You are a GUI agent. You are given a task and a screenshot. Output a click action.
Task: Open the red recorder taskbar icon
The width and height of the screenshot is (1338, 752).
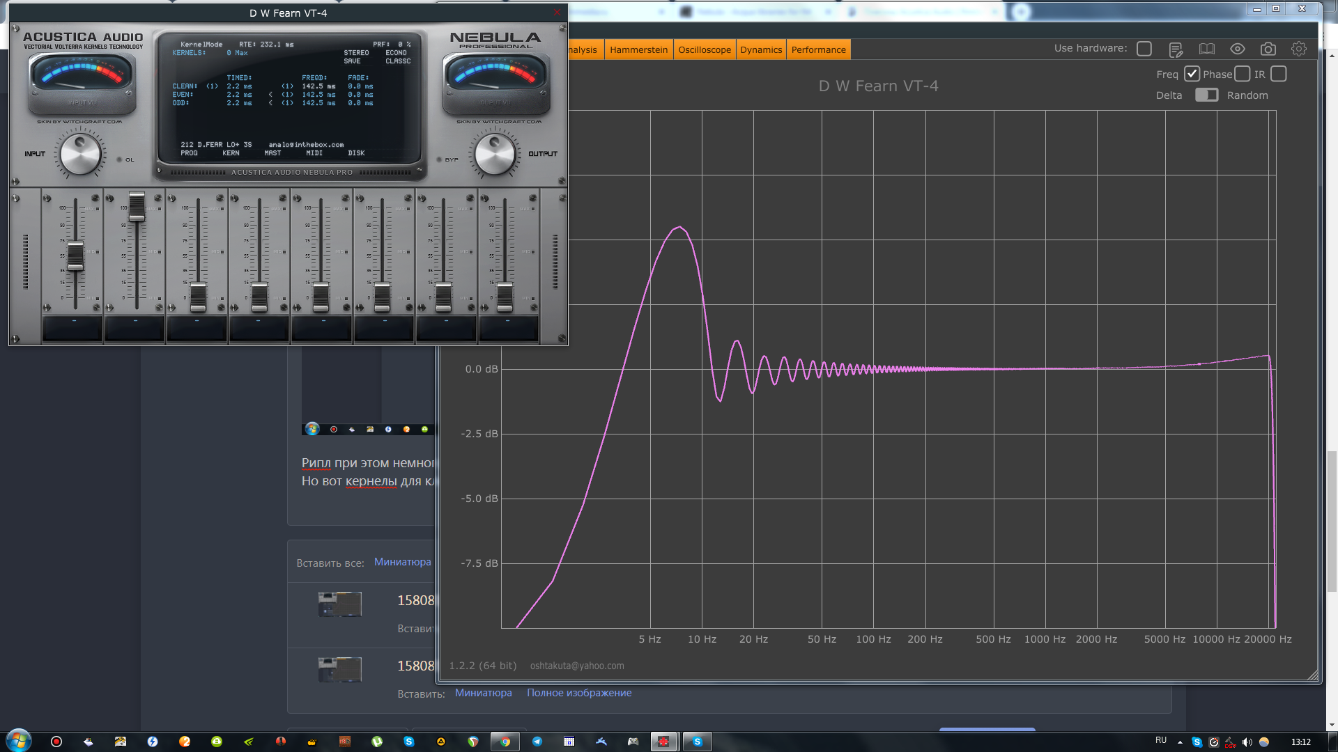(56, 742)
